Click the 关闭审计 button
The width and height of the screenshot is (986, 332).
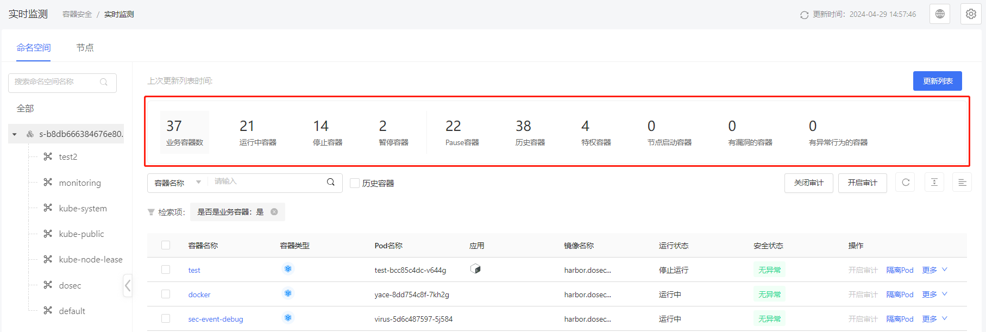(x=809, y=183)
